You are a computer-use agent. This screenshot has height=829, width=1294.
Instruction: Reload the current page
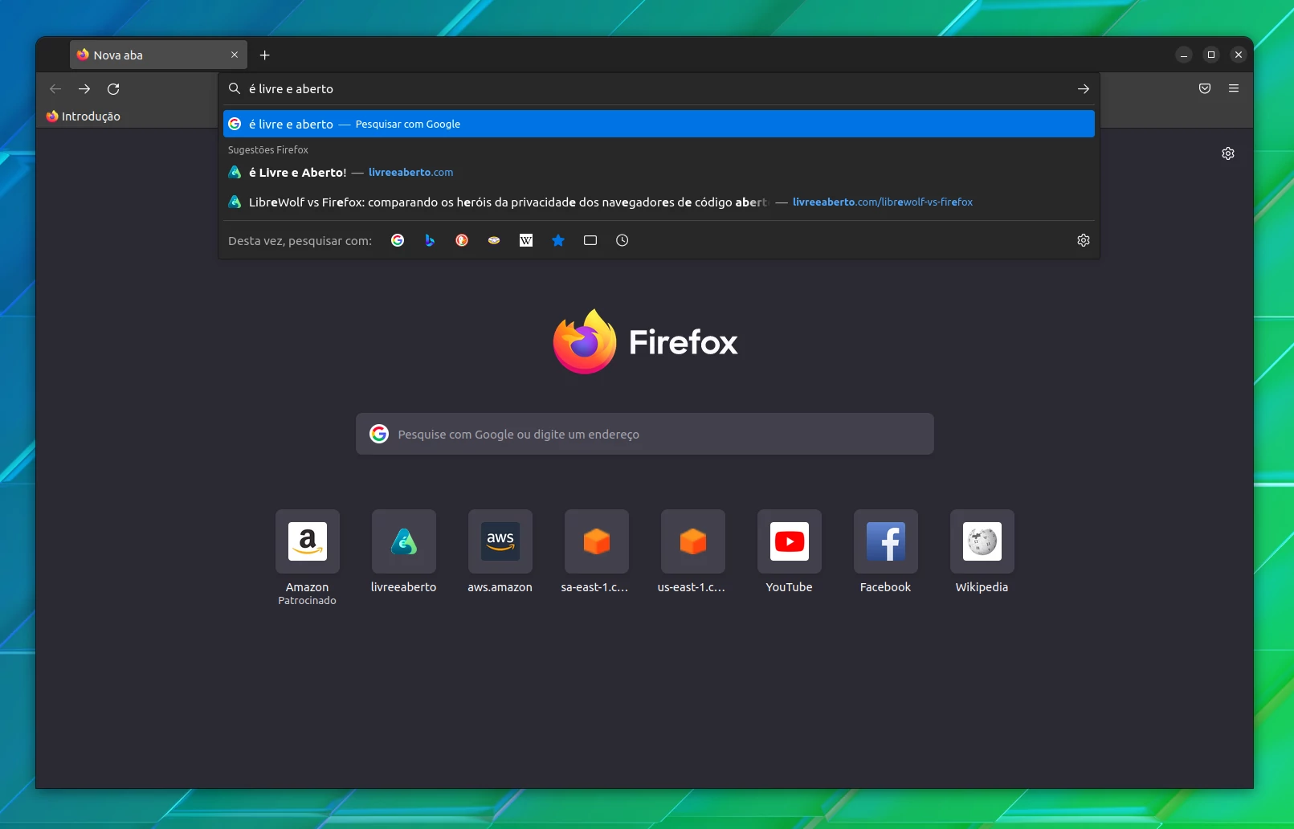coord(113,89)
